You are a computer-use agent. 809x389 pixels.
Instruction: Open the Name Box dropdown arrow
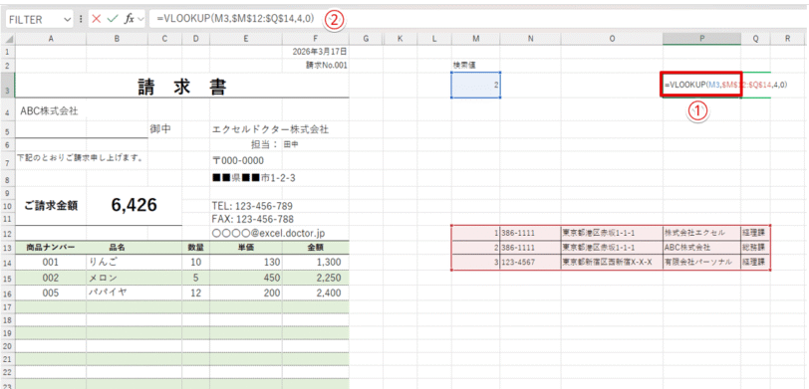(x=68, y=20)
